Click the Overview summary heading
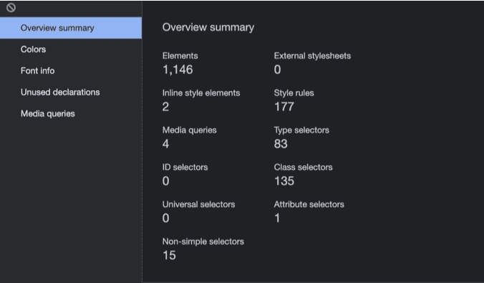Screen dimensions: 484x283 208,27
